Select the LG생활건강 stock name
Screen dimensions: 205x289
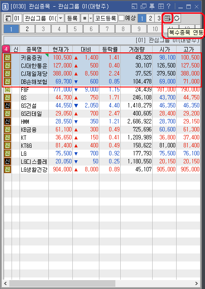[x=34, y=170]
